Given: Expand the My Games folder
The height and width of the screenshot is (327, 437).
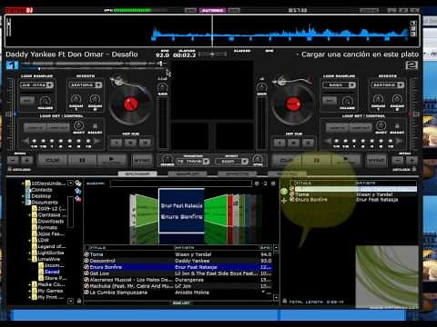Looking at the screenshot, I should (x=30, y=291).
